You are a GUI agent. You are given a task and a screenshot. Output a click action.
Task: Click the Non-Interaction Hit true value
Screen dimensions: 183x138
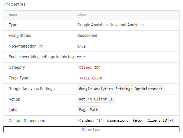(x=81, y=46)
